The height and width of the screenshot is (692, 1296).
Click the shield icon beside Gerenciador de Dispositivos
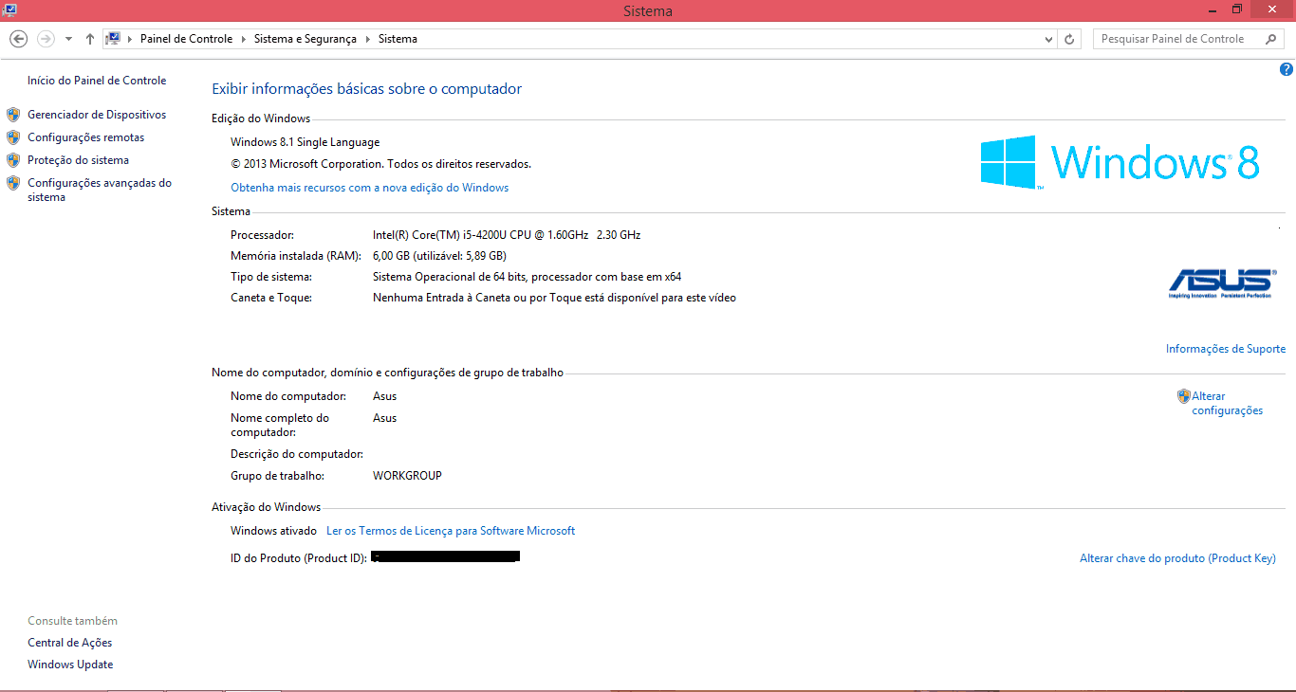13,115
